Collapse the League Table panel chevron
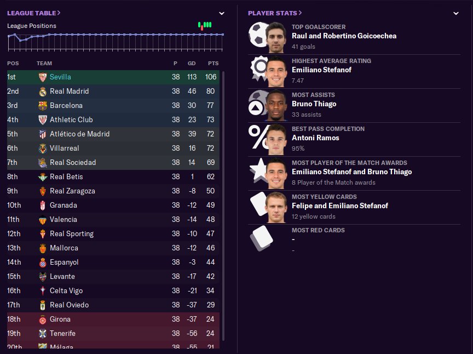 [x=222, y=13]
